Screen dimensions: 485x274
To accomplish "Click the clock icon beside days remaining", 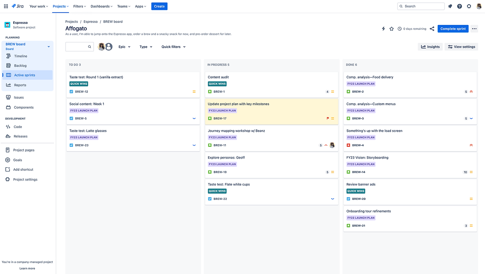I will coord(399,29).
